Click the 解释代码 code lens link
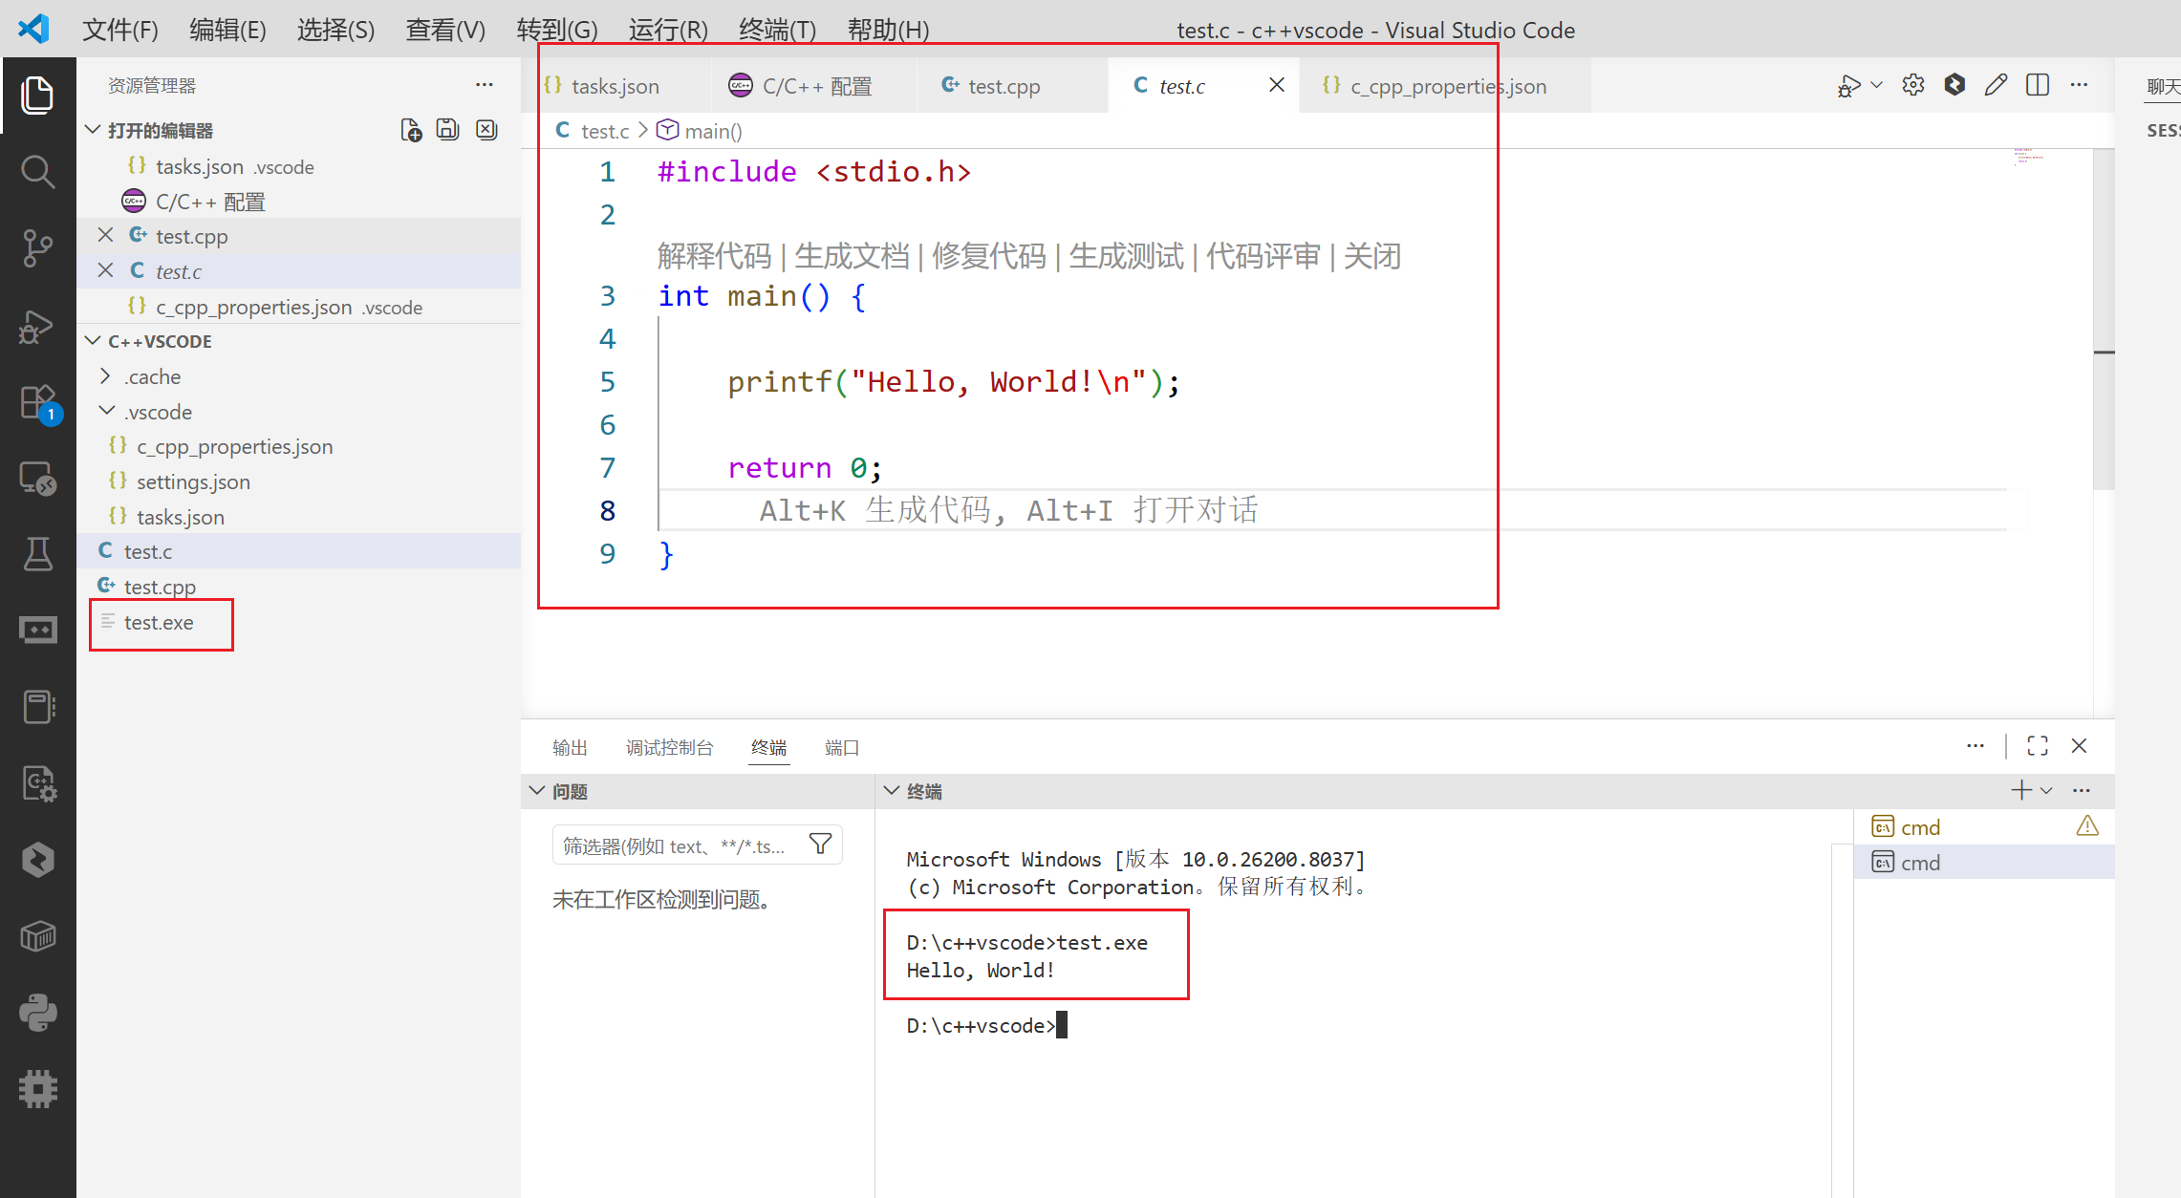2181x1198 pixels. coord(714,256)
